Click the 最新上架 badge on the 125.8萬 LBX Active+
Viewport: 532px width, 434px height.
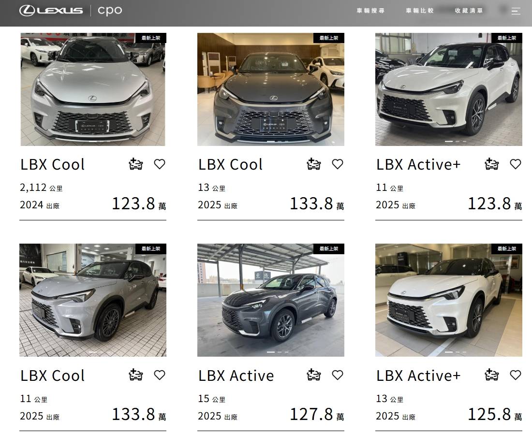coord(506,249)
